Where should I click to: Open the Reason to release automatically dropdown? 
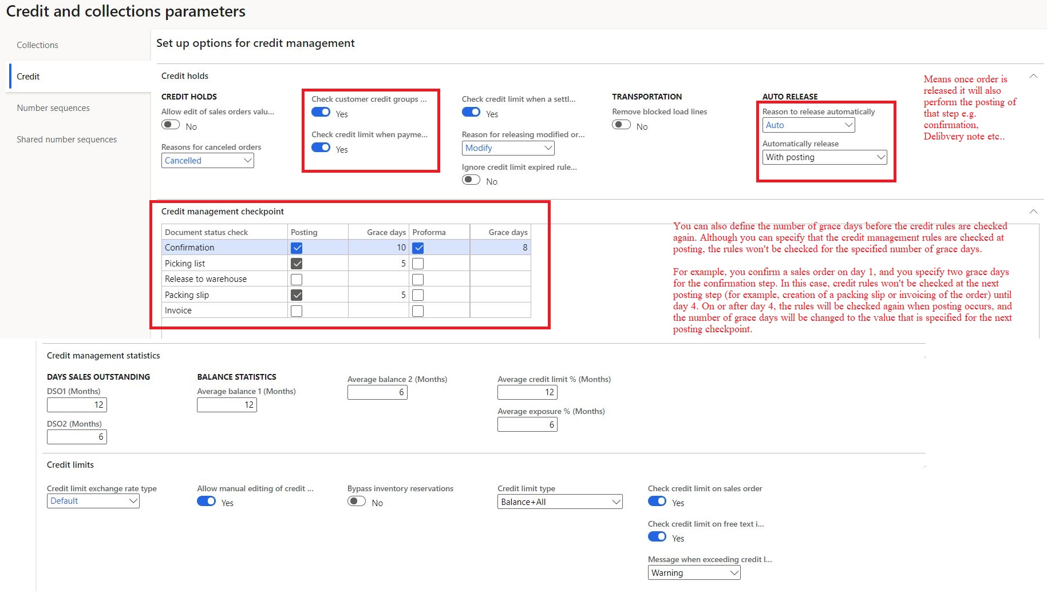(848, 125)
